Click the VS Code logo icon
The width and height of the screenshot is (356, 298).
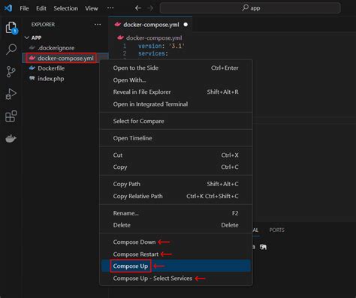pos(8,8)
